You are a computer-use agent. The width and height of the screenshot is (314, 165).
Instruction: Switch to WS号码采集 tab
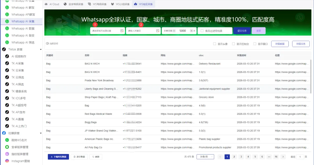(97, 4)
